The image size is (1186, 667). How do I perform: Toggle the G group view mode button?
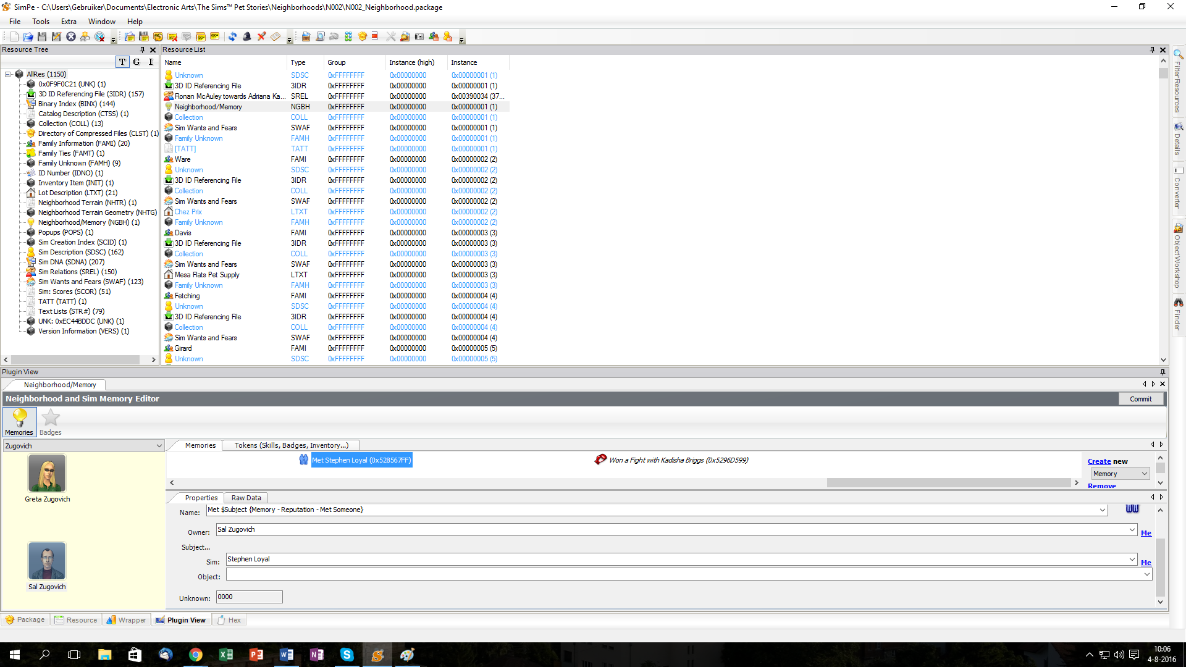[137, 62]
